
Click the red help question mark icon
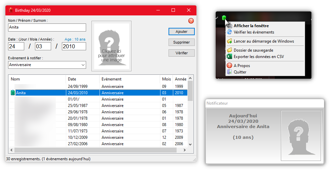pos(191,21)
